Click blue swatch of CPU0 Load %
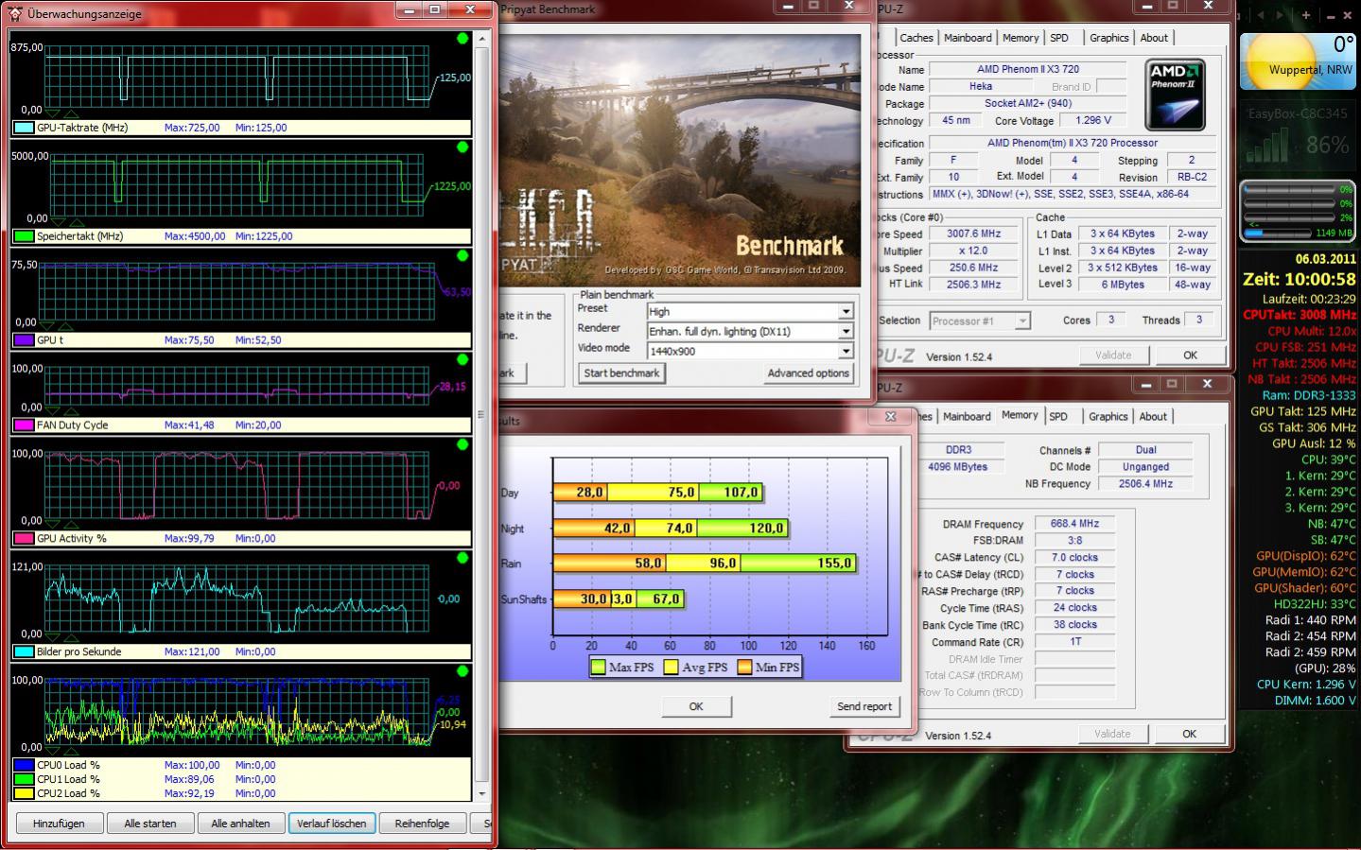Viewport: 1361px width, 850px height. [24, 765]
